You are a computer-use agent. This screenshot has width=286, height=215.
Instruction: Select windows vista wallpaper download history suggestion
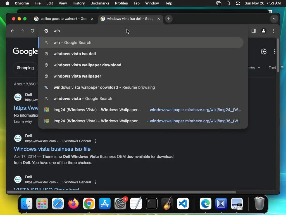point(141,65)
